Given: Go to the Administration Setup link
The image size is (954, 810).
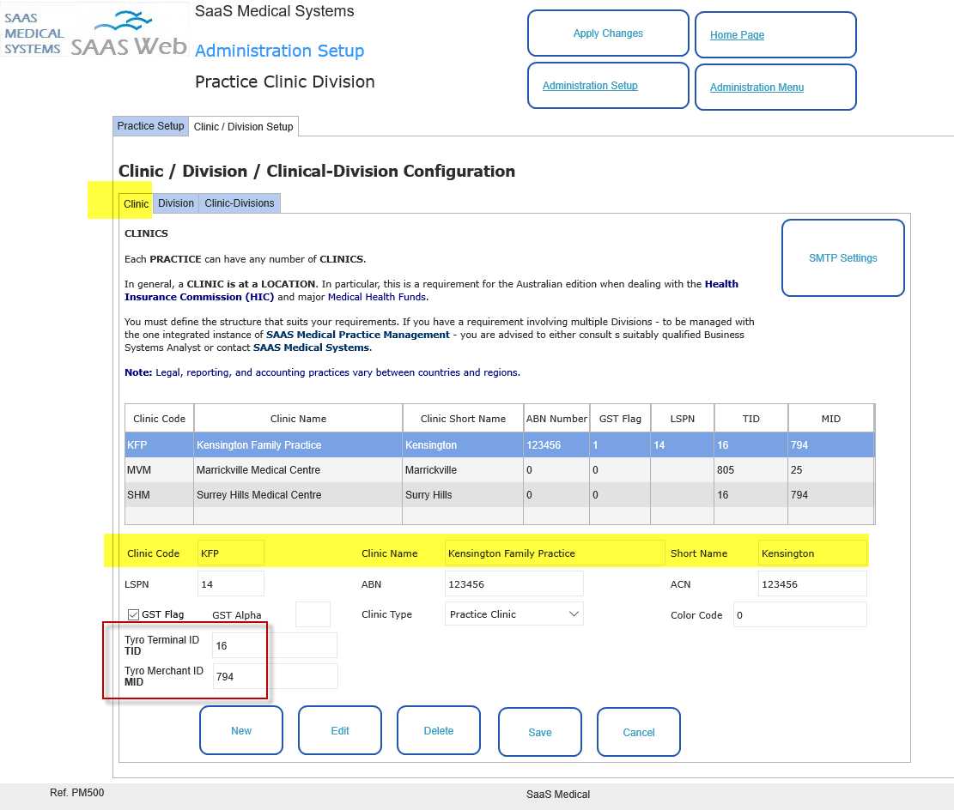Looking at the screenshot, I should (x=590, y=86).
